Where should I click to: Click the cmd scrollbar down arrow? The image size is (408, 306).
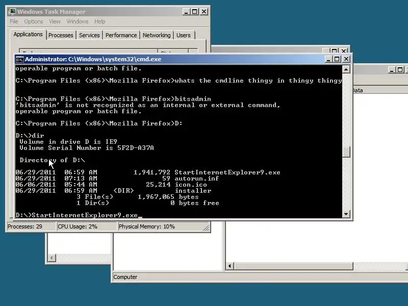(x=346, y=214)
